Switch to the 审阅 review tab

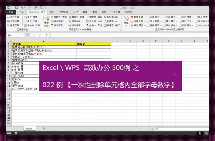[x=95, y=12]
